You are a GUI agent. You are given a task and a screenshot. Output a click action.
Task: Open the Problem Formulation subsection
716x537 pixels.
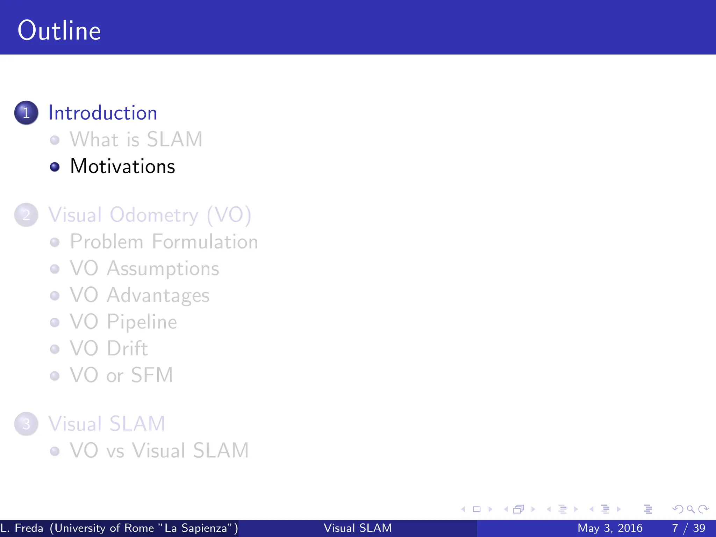[x=164, y=242]
